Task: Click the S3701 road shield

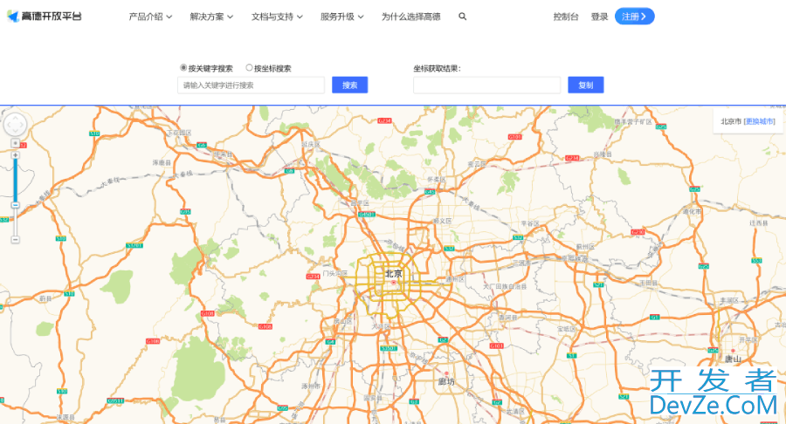Action: tap(134, 245)
